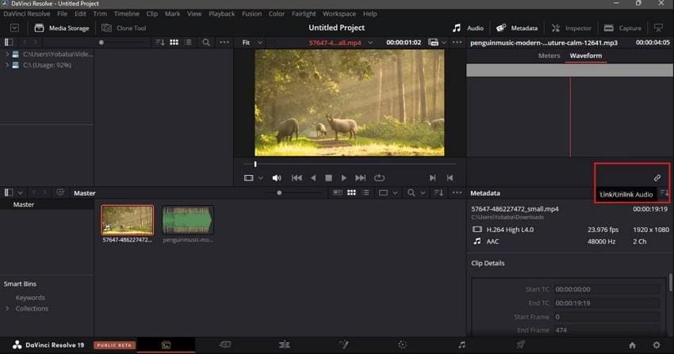This screenshot has height=354, width=674.
Task: Switch media pool to list view
Action: 366,192
